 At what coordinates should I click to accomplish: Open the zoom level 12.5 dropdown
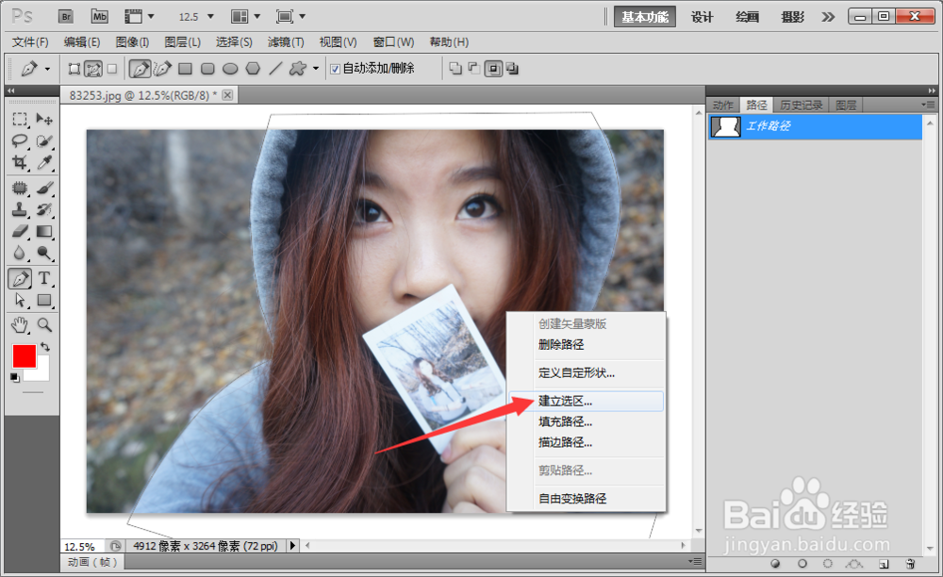click(x=210, y=16)
